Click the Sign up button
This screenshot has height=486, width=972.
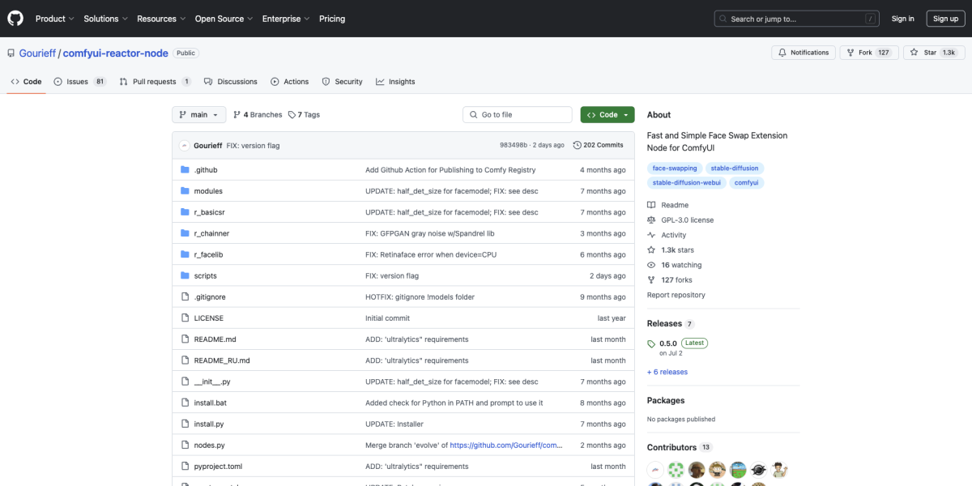(945, 19)
